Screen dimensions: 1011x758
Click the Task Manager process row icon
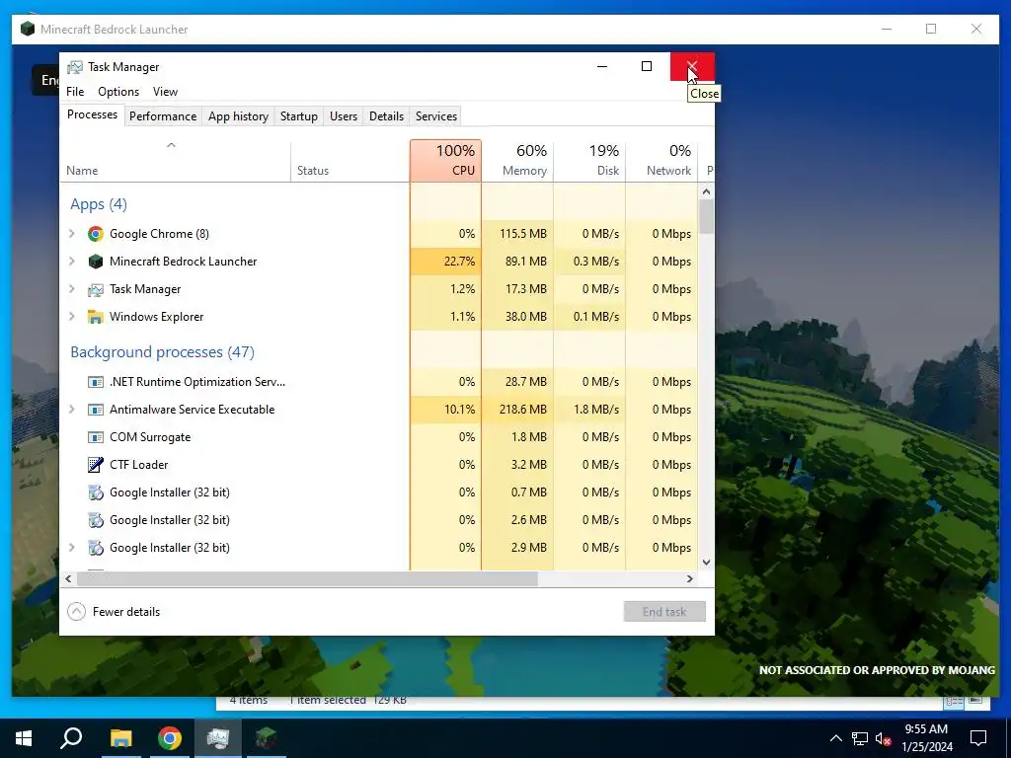(96, 289)
